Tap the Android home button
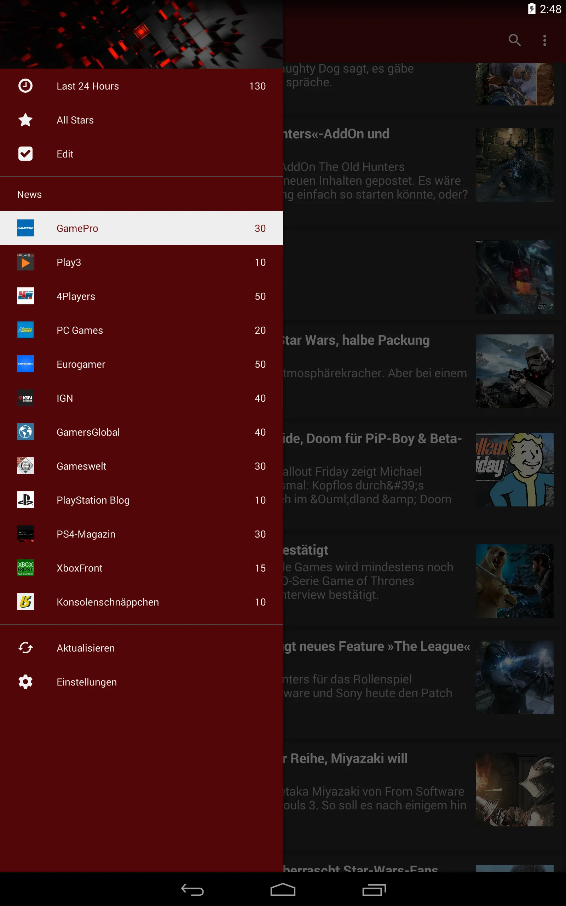The height and width of the screenshot is (906, 566). tap(283, 889)
